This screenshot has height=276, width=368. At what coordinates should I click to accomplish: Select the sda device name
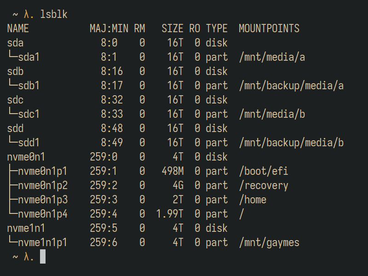coord(15,43)
